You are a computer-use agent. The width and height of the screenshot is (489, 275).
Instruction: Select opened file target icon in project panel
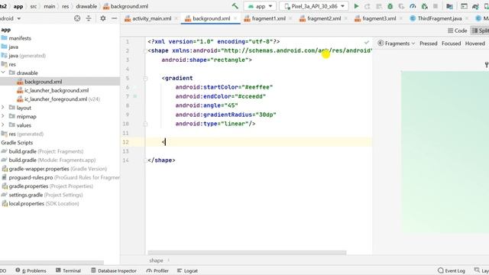(77, 18)
